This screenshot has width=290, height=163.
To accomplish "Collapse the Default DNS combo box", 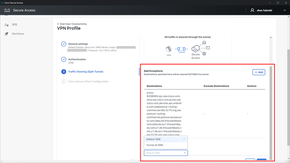I will (166, 153).
